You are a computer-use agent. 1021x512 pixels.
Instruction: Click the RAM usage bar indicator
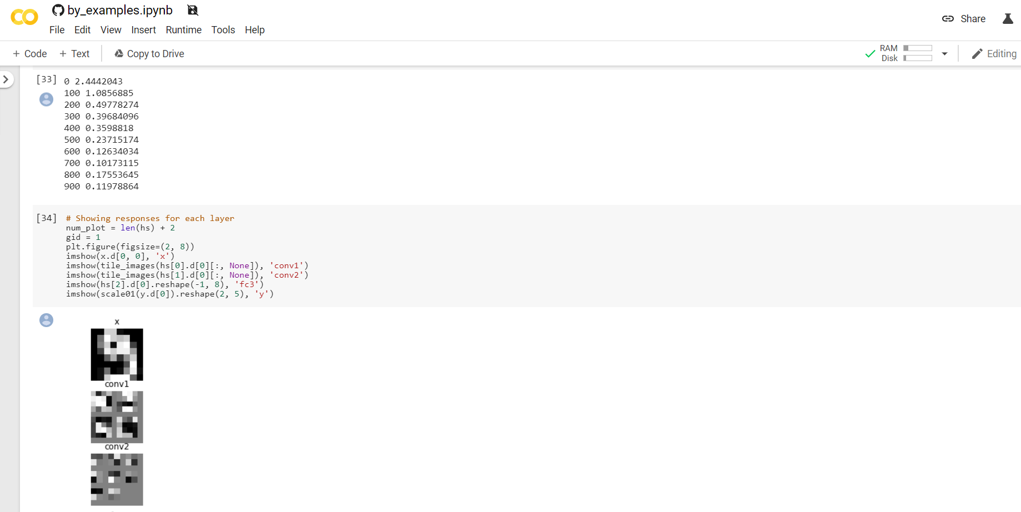coord(918,48)
